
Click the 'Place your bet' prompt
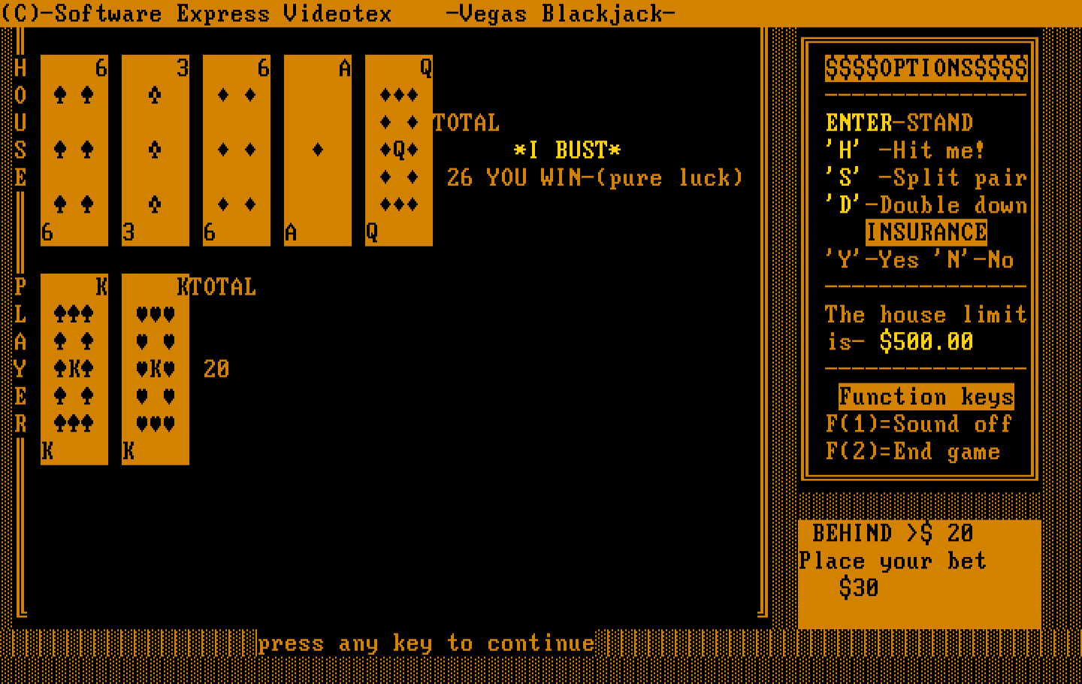(x=893, y=561)
